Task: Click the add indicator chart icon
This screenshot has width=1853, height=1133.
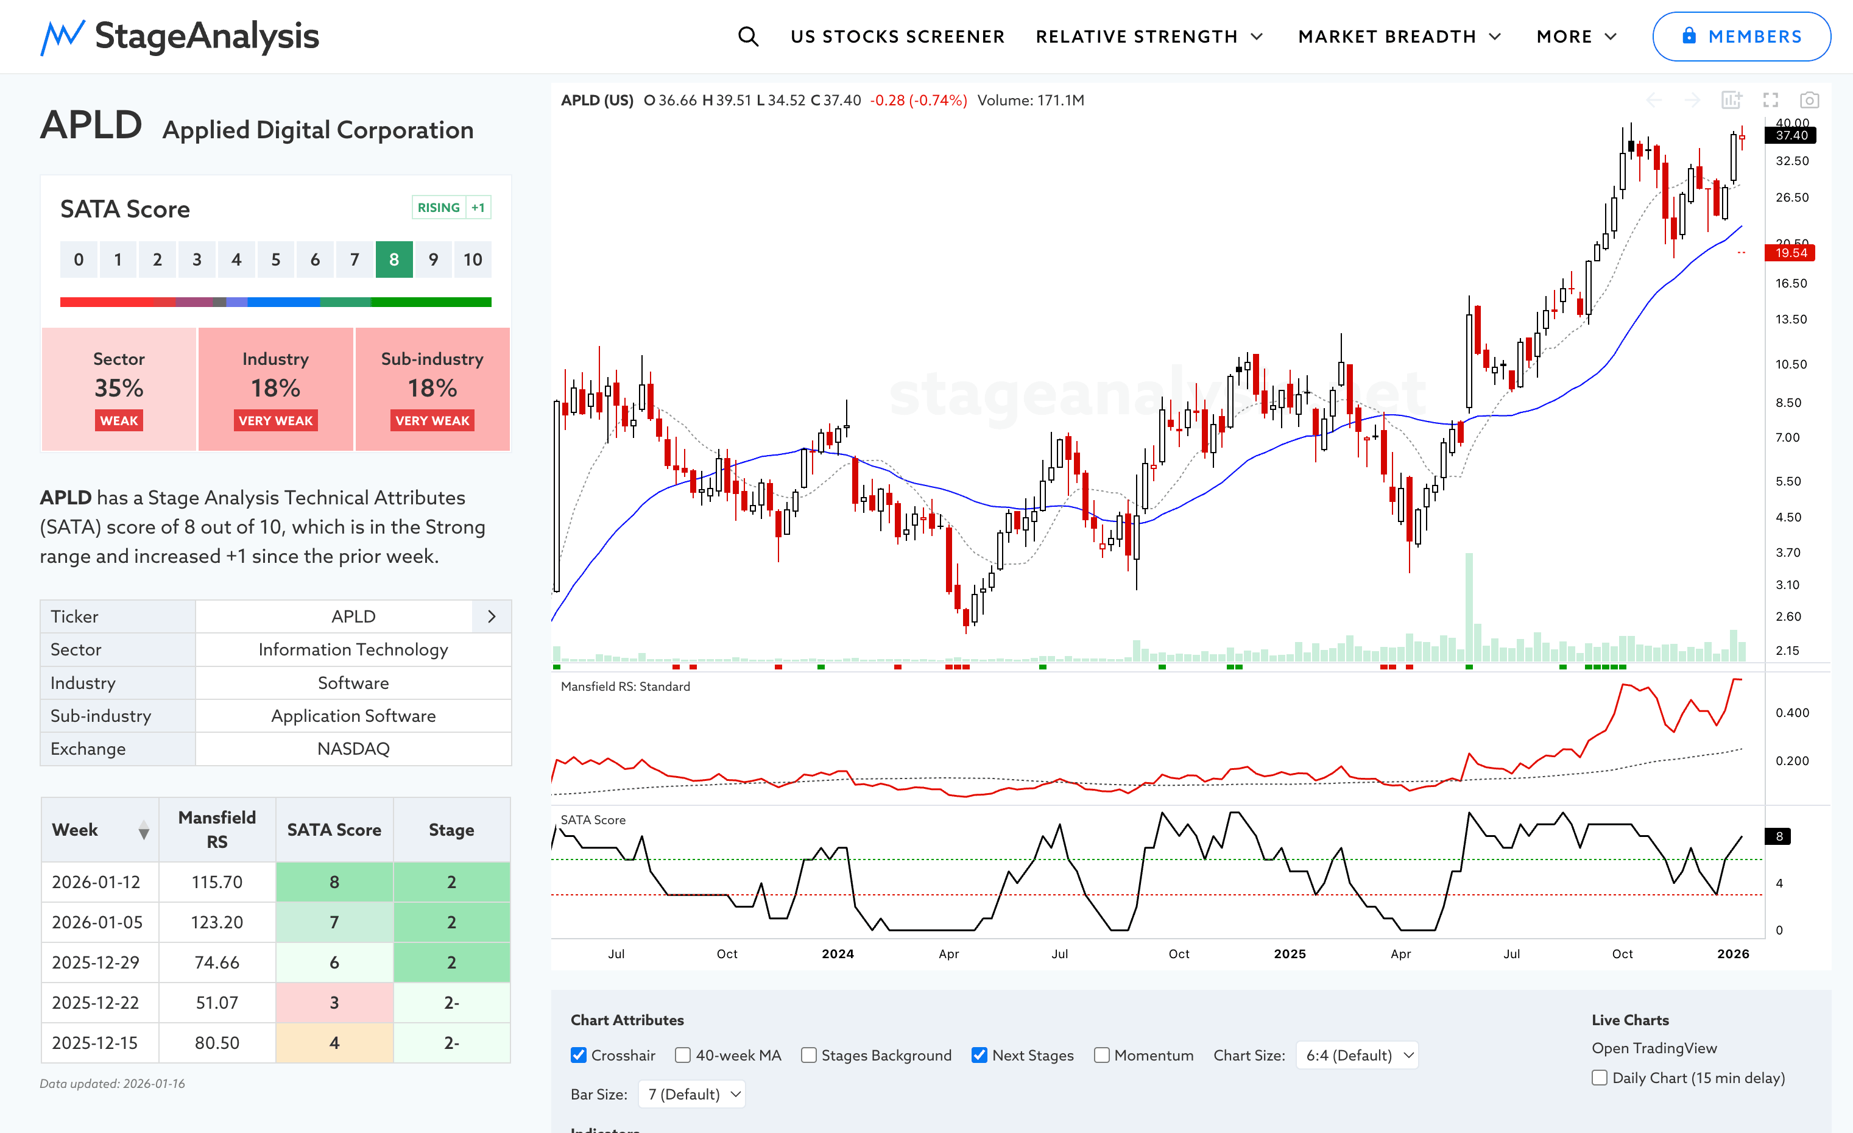Action: click(1731, 100)
